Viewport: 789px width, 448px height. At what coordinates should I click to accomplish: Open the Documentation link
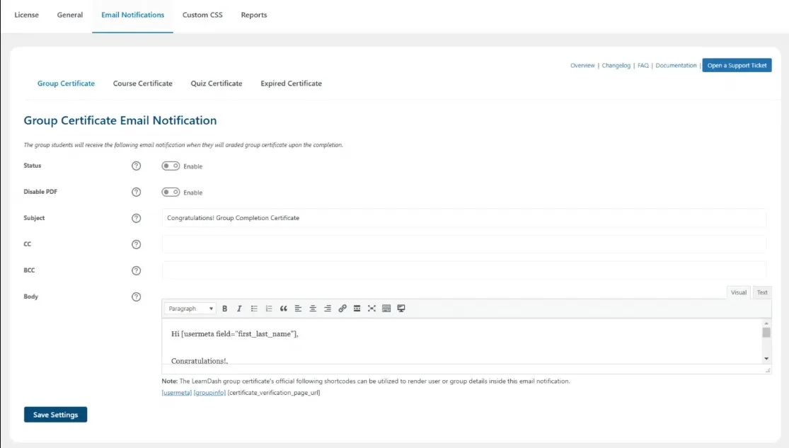676,65
